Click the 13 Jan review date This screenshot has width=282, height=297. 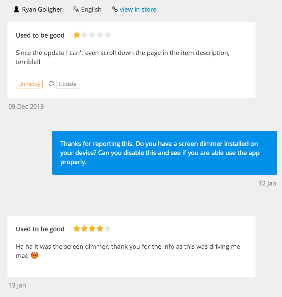click(x=17, y=285)
